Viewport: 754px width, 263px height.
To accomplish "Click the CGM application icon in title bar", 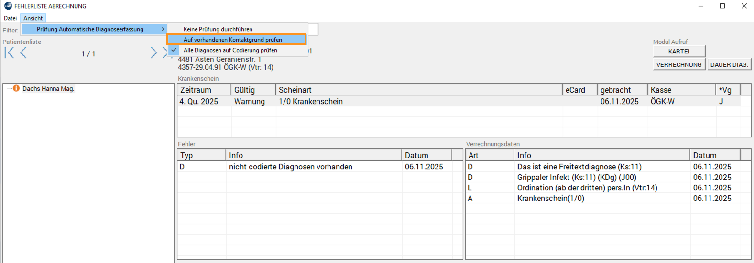I will 8,6.
